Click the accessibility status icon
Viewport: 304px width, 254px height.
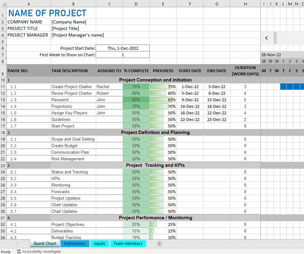(x=19, y=251)
